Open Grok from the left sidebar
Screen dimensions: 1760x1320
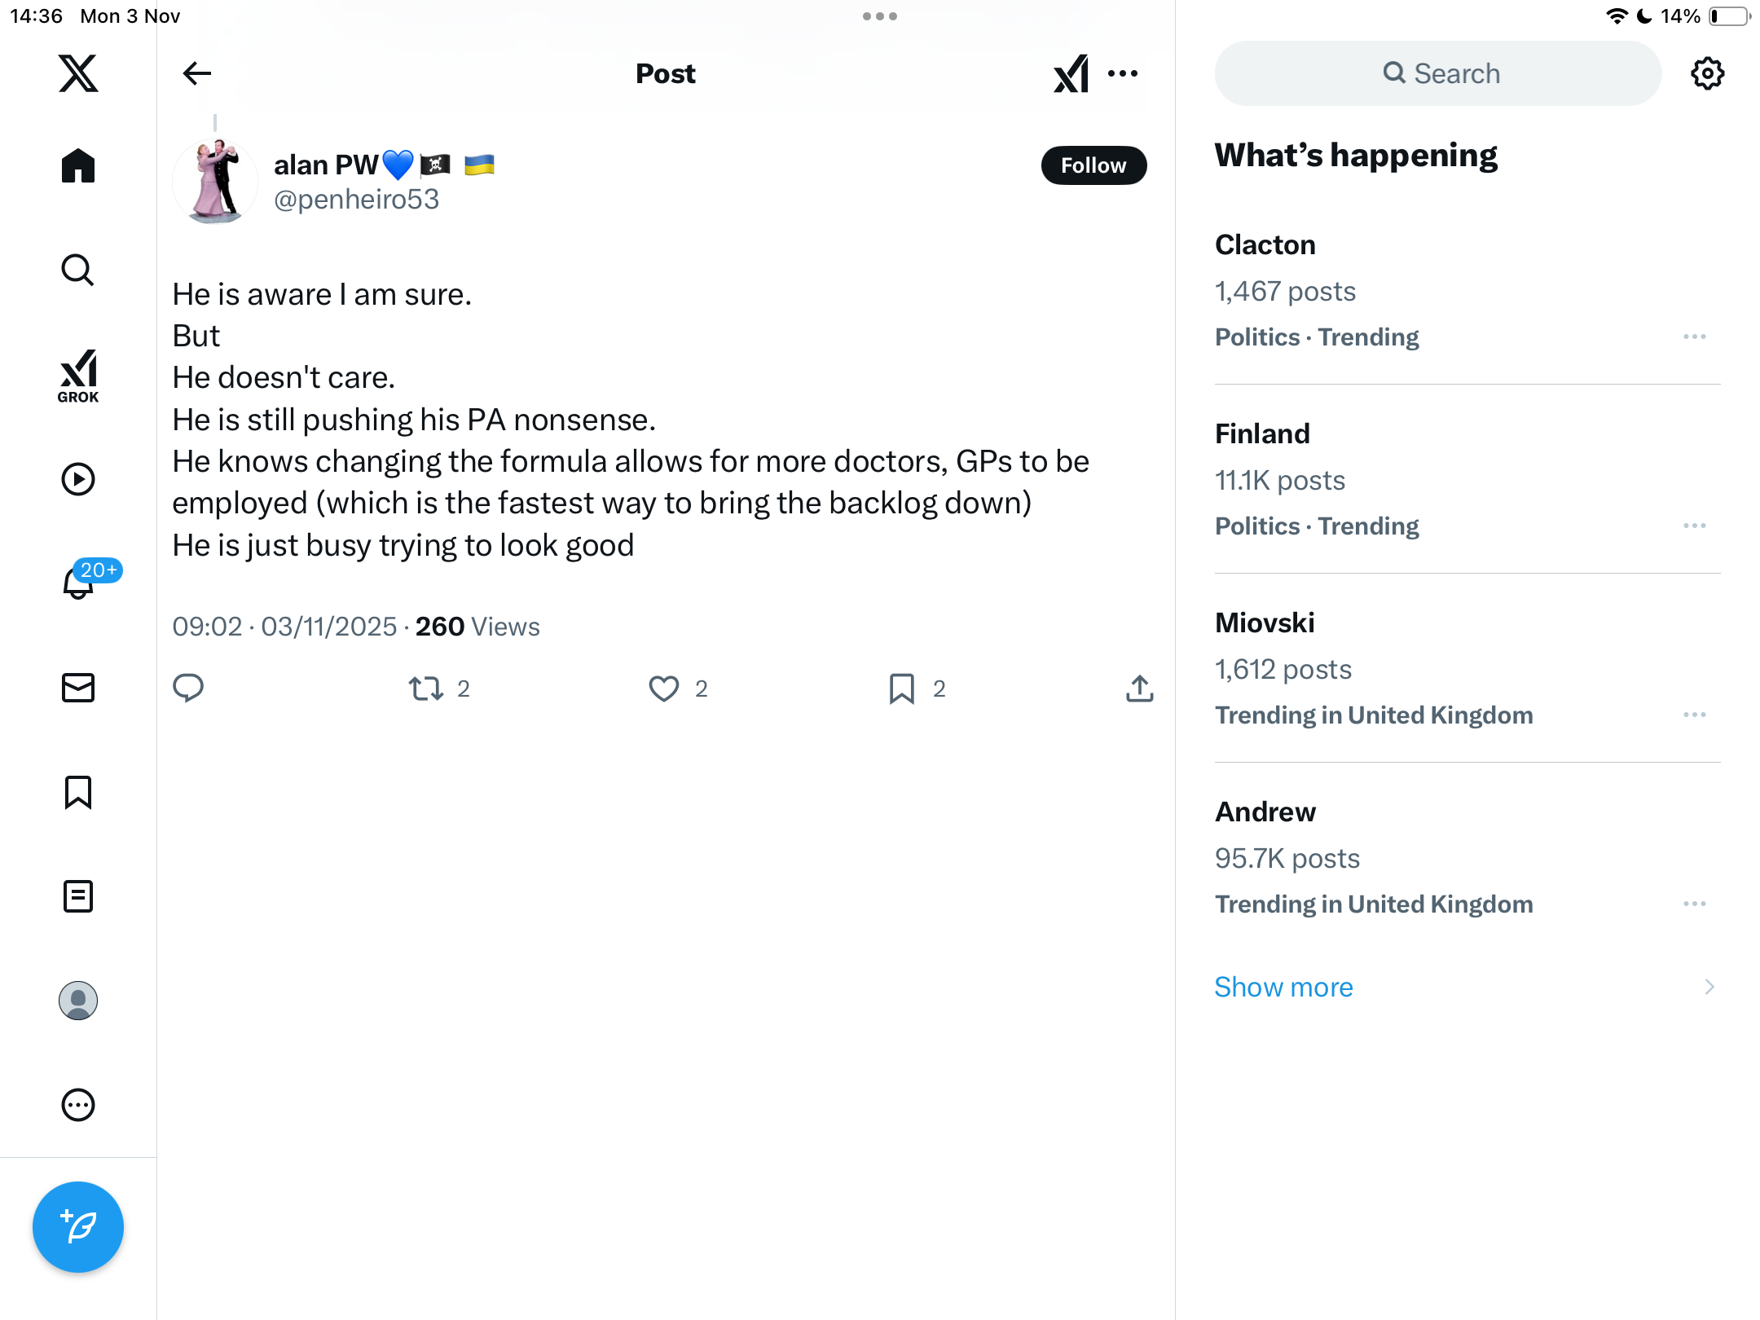click(x=78, y=376)
